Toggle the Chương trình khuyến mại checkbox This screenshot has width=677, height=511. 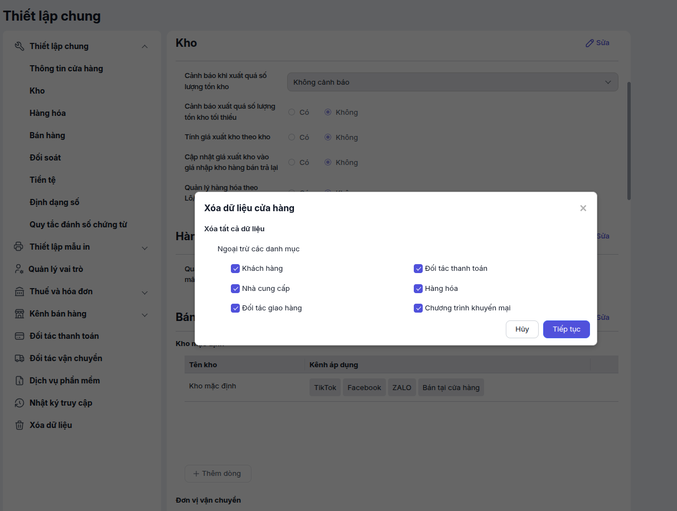pos(418,308)
